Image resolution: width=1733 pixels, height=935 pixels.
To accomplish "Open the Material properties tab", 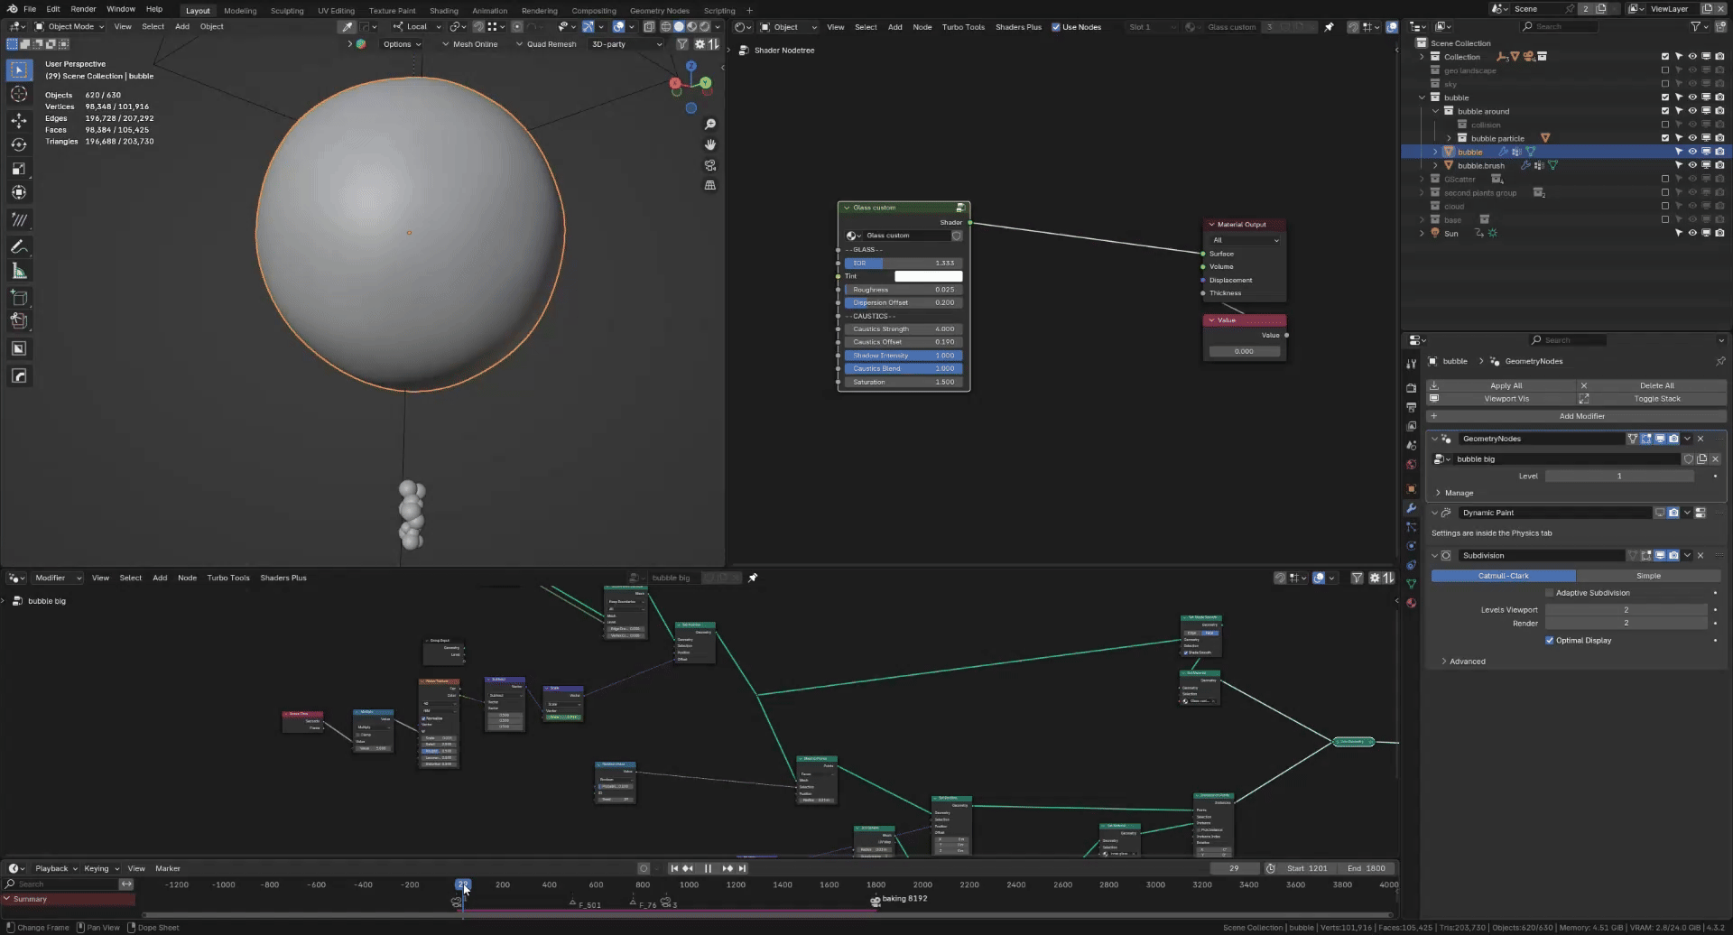I will (x=1411, y=603).
